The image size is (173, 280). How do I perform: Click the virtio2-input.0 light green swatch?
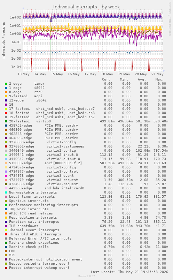6,155
